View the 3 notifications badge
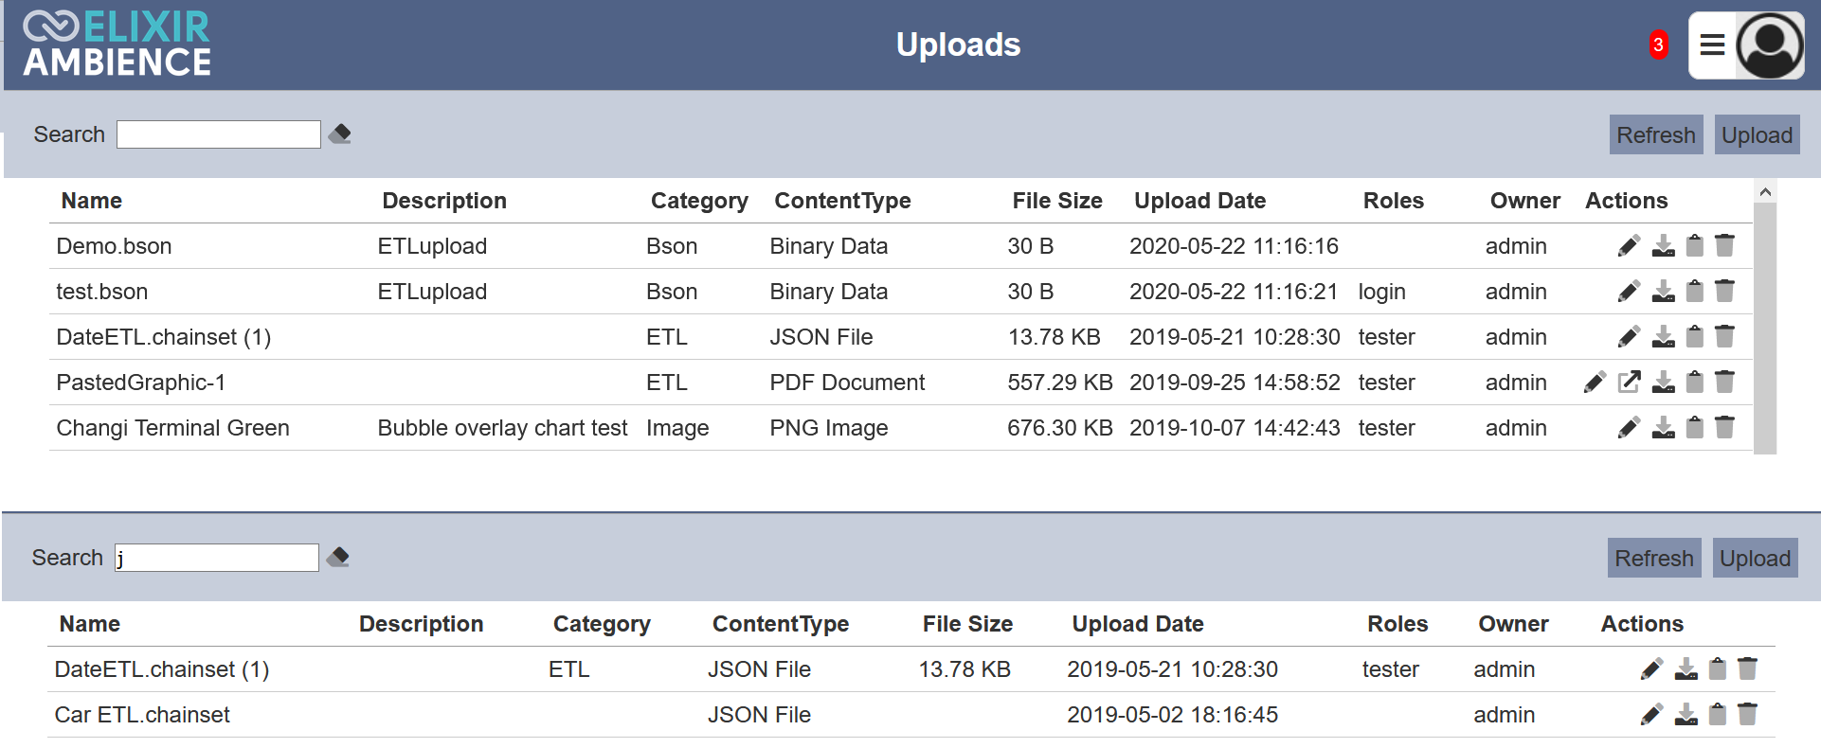The width and height of the screenshot is (1821, 748). [1658, 45]
